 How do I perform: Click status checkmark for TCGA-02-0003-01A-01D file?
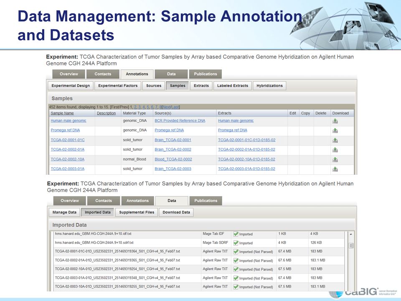[x=236, y=278]
